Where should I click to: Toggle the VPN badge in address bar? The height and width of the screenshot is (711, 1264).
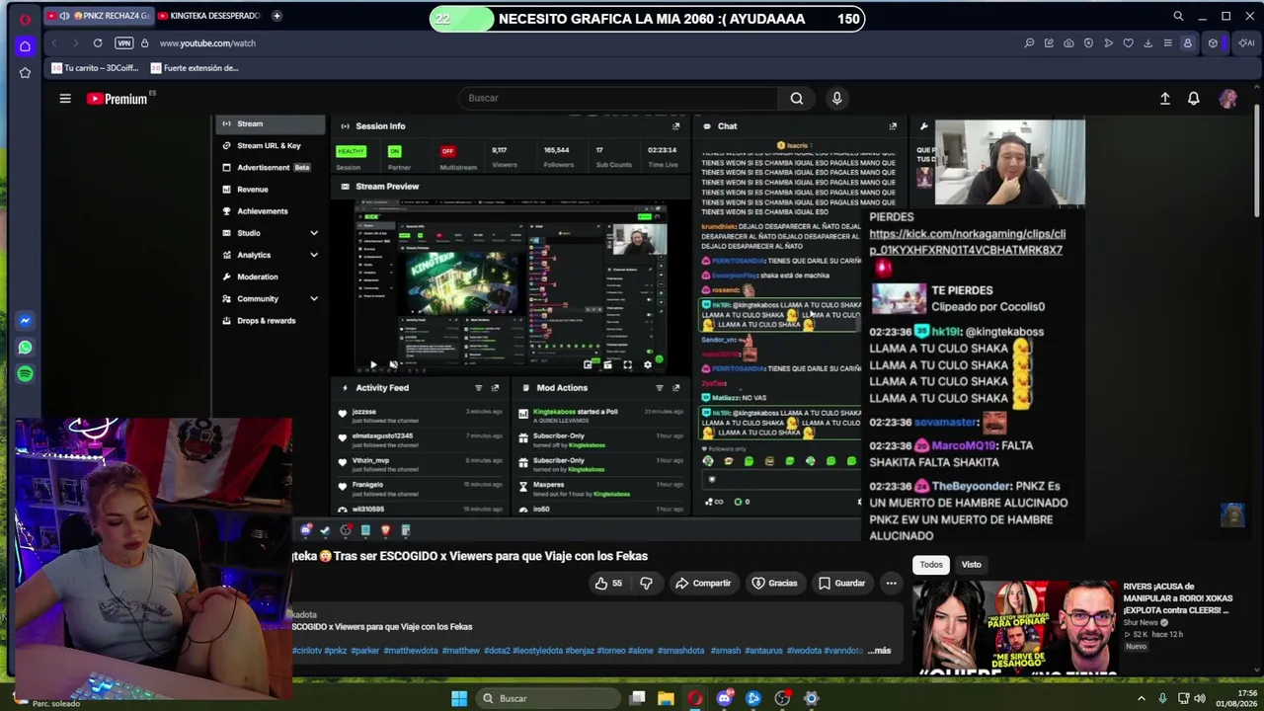click(123, 42)
